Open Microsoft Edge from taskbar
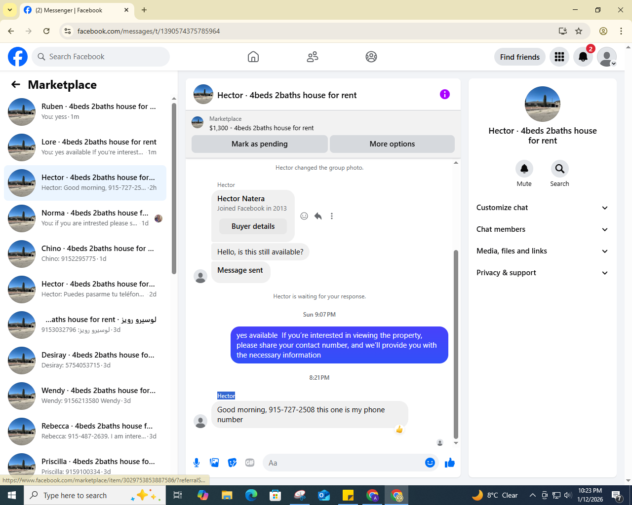 [251, 495]
